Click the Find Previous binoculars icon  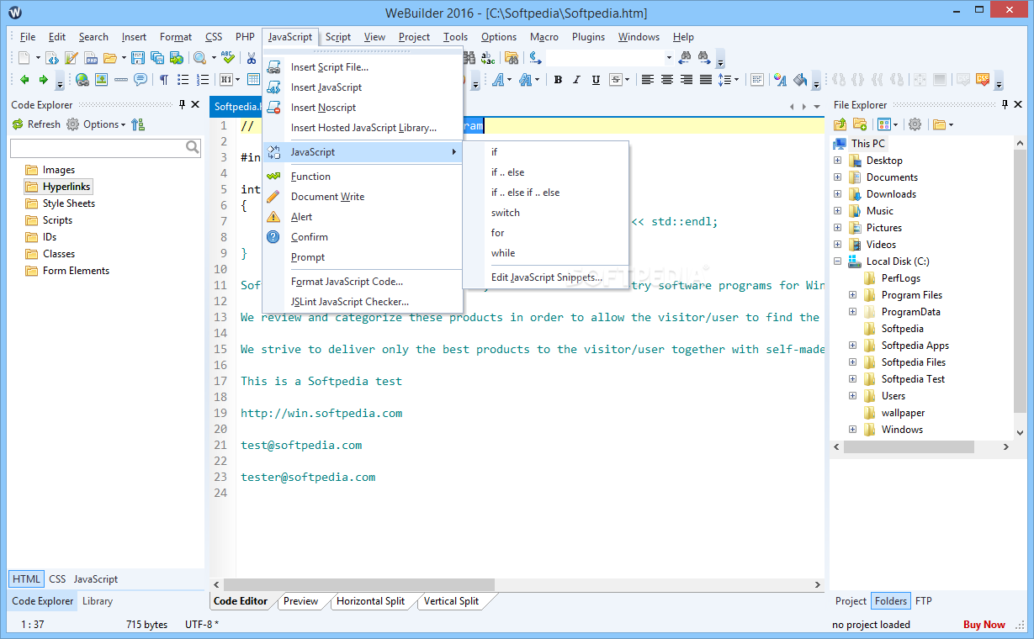click(686, 58)
